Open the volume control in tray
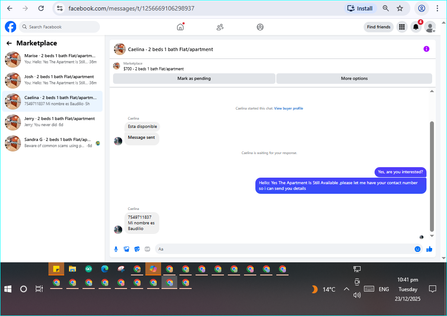 coord(357,295)
